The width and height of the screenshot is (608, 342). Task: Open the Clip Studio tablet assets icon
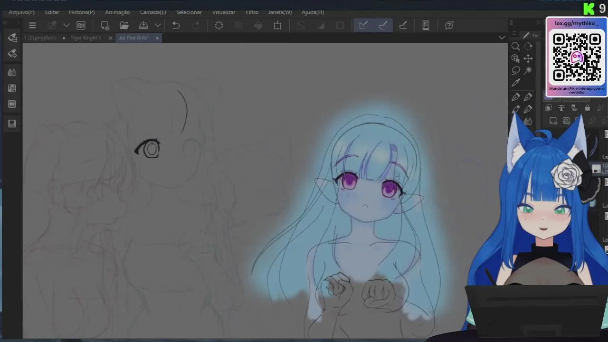point(426,26)
